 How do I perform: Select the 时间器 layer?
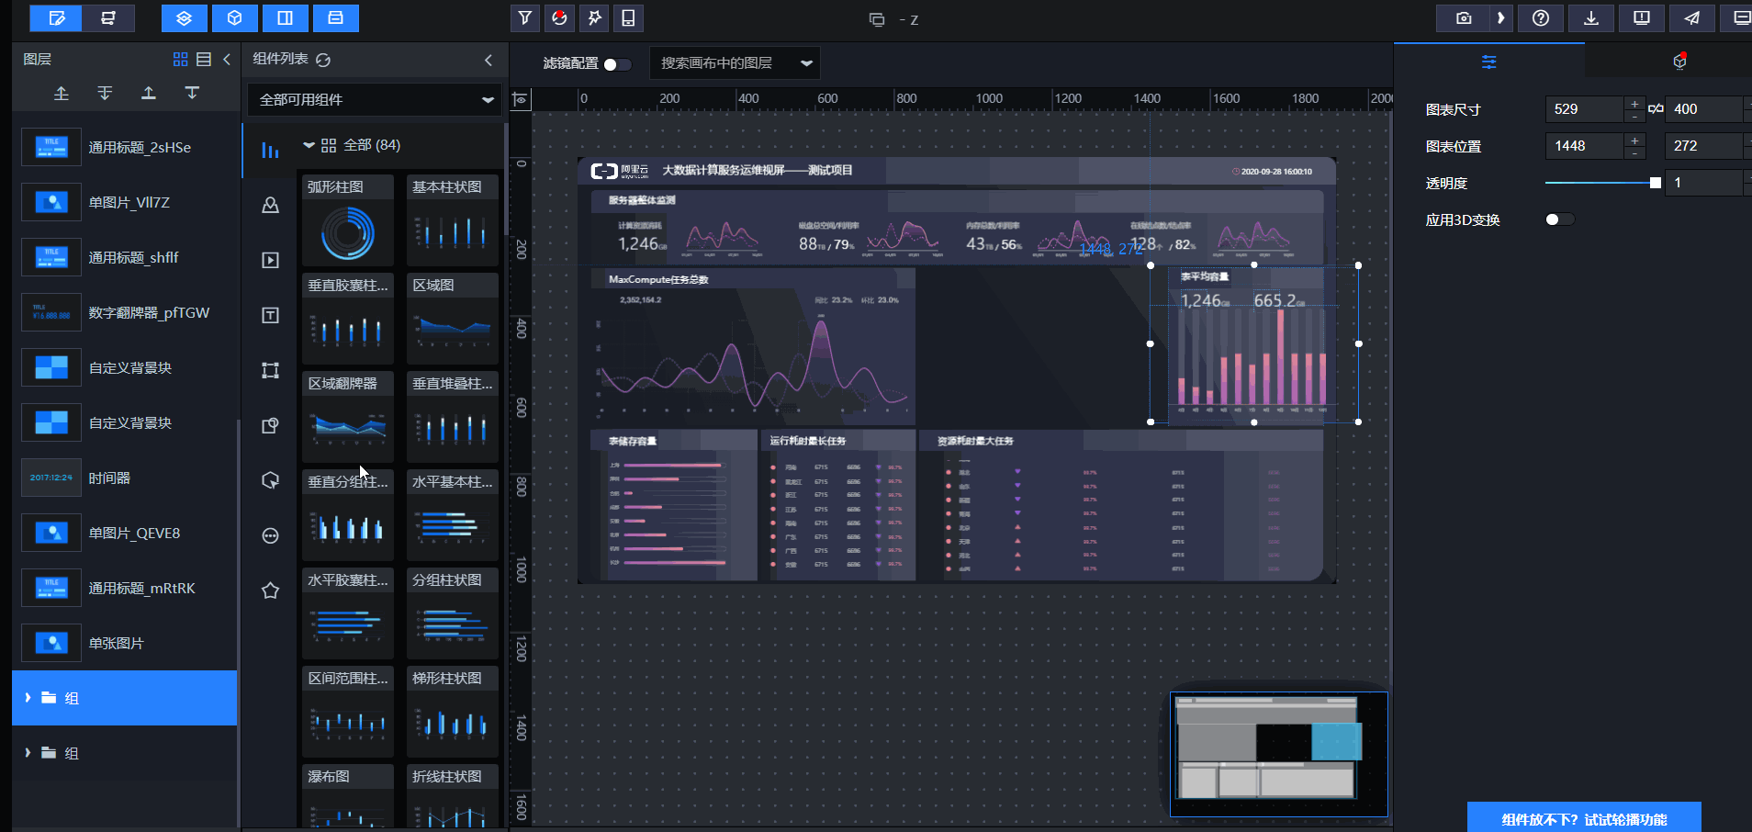pyautogui.click(x=125, y=478)
